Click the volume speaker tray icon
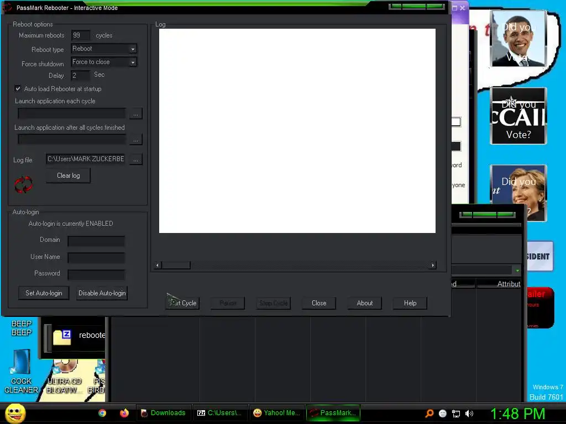 tap(469, 414)
